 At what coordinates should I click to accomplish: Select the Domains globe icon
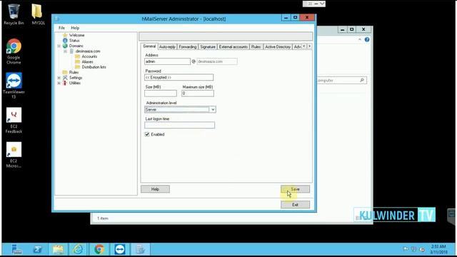coord(65,46)
